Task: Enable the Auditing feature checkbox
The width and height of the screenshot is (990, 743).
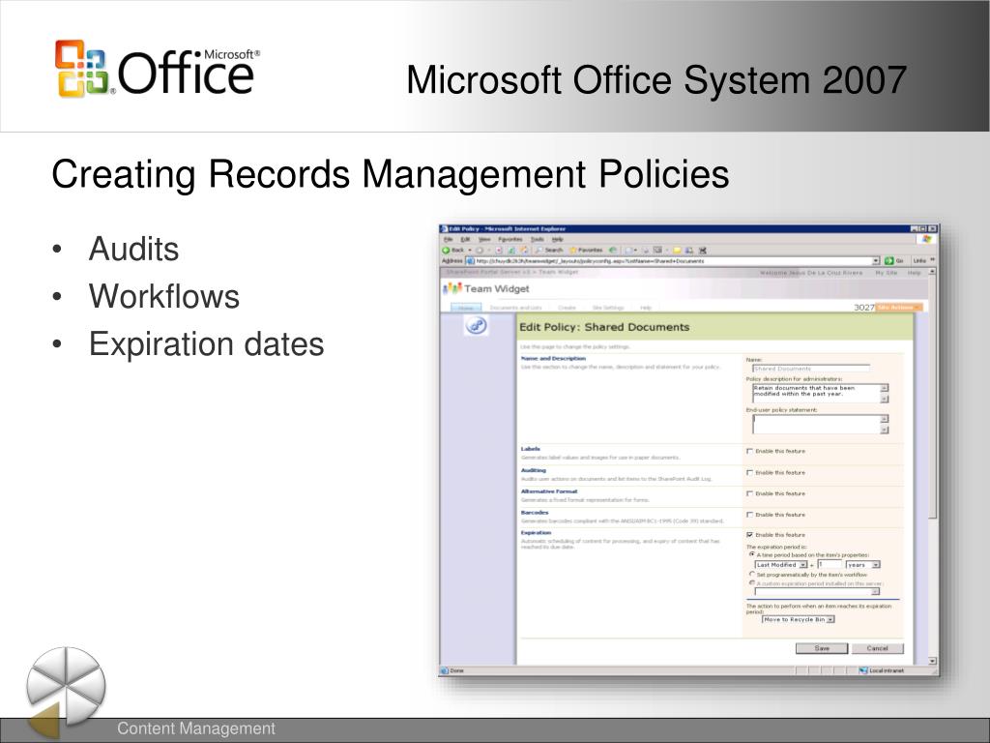Action: [749, 472]
